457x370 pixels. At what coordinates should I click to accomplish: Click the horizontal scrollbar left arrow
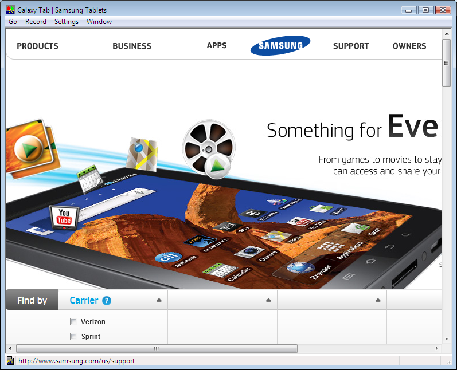click(10, 348)
